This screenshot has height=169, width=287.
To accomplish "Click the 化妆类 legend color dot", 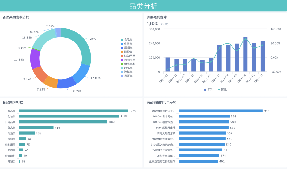I will [122, 44].
